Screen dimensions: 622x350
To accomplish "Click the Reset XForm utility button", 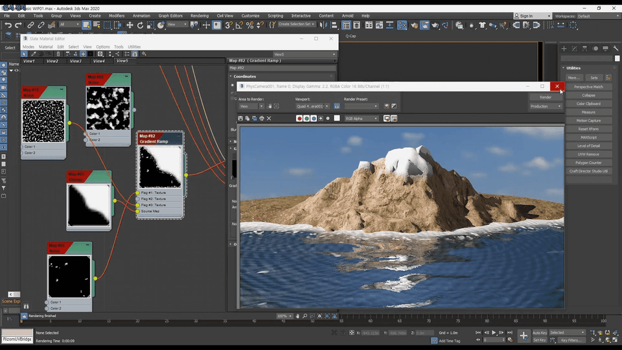I will 588,129.
